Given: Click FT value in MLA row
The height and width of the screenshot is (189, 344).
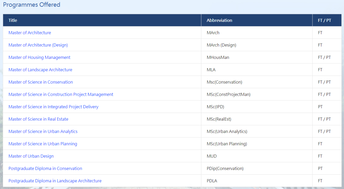Looking at the screenshot, I should tap(320, 70).
